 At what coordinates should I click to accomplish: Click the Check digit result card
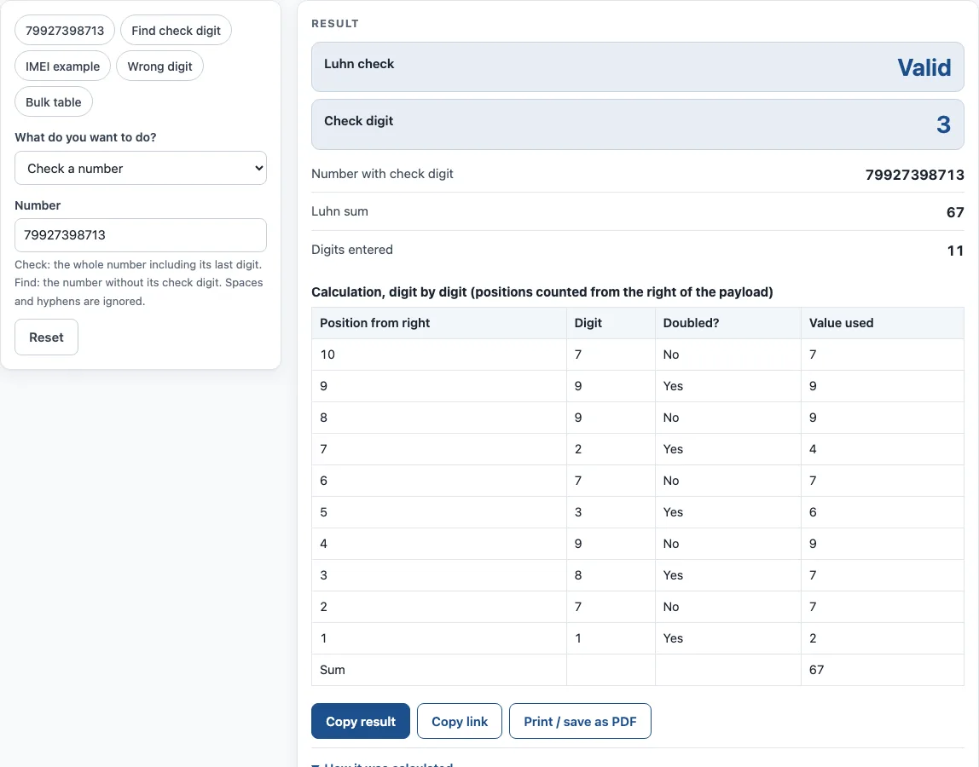coord(638,124)
